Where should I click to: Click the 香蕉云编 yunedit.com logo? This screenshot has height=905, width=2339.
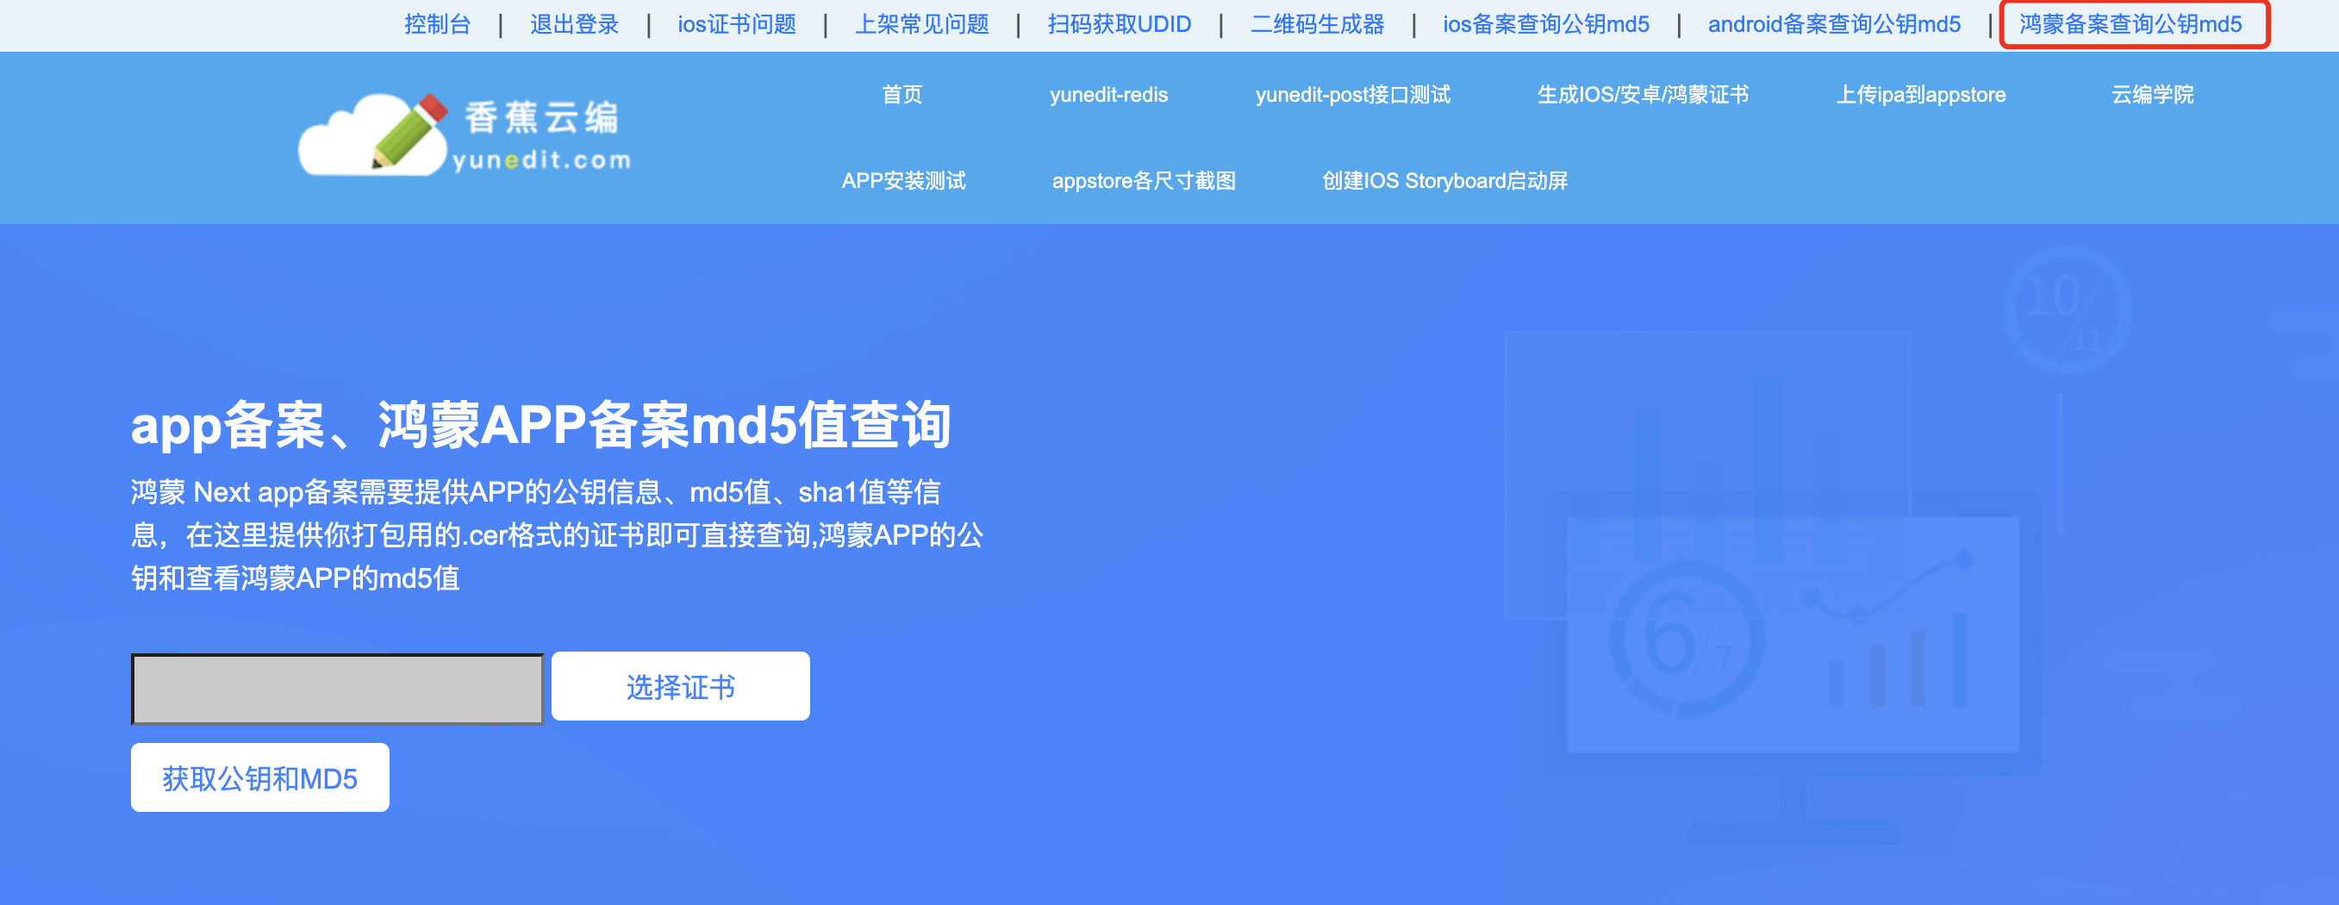pyautogui.click(x=465, y=136)
